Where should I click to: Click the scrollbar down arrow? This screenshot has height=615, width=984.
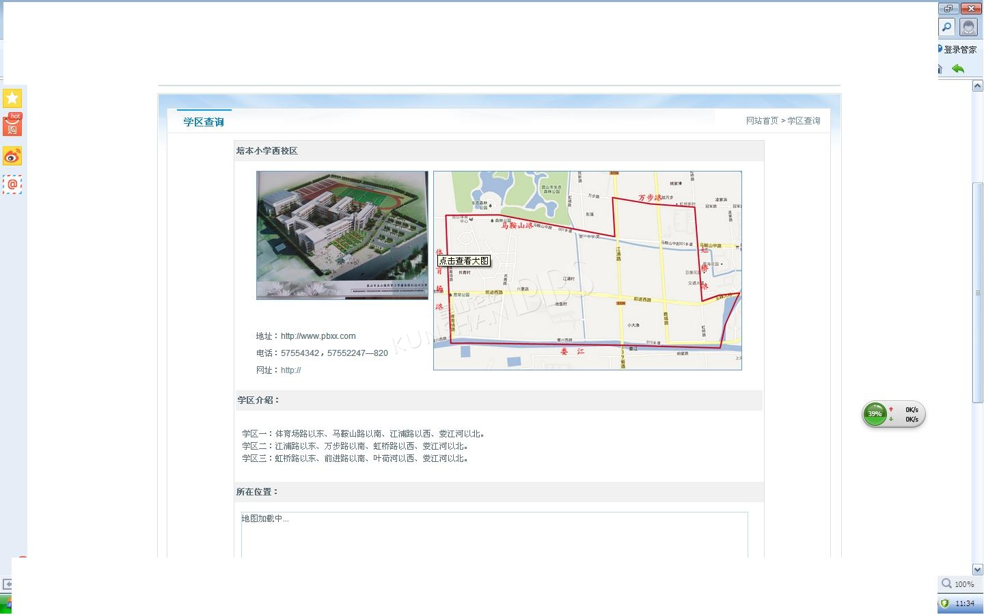977,569
